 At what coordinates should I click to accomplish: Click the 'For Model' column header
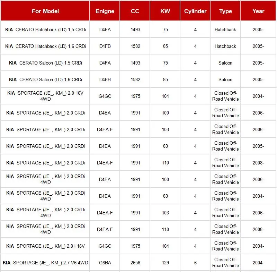(x=45, y=11)
